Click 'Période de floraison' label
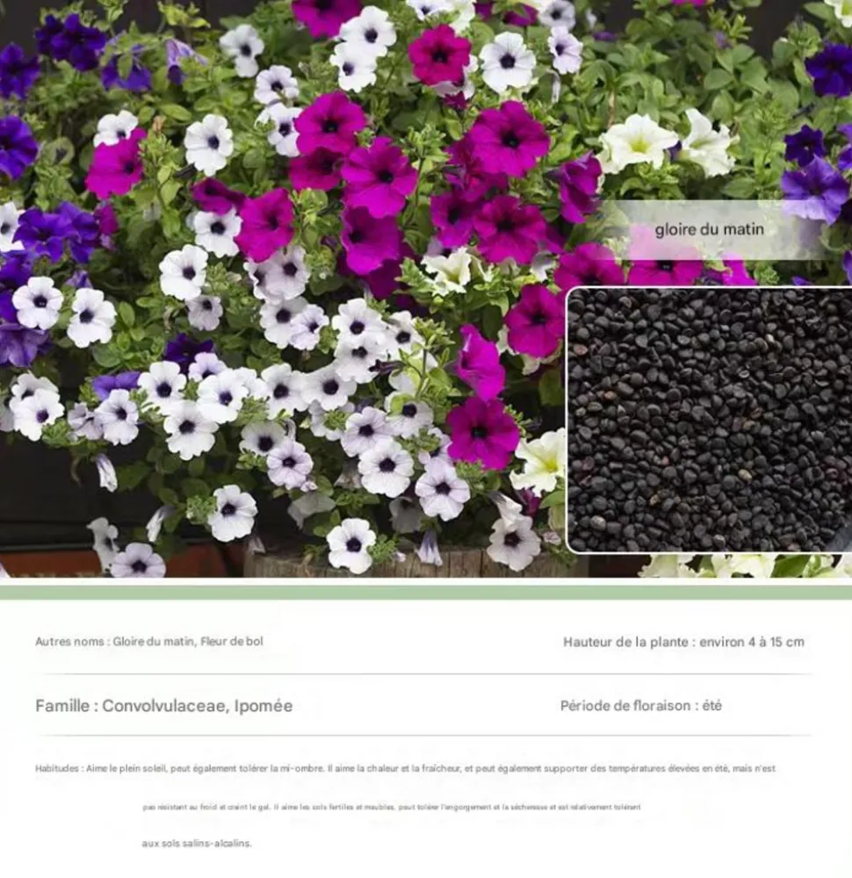 pos(625,706)
